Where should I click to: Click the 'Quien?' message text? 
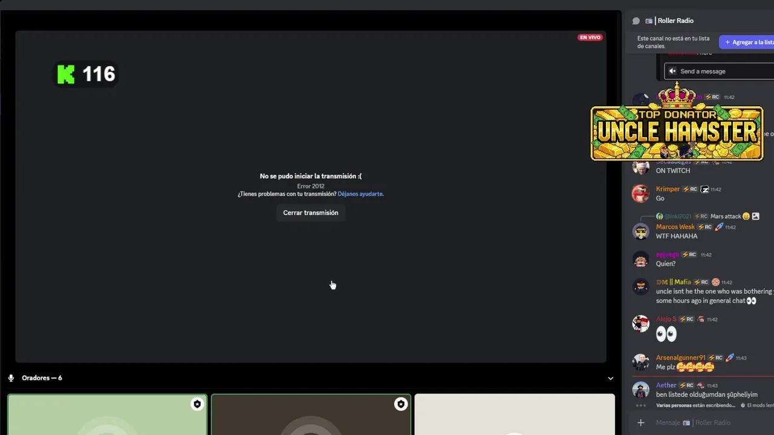666,264
